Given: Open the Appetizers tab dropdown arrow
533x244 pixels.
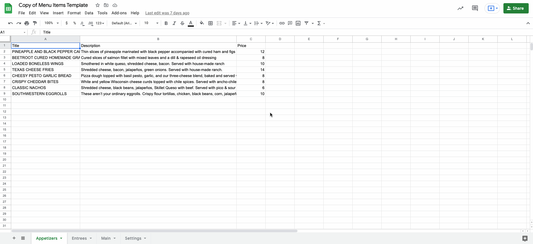Looking at the screenshot, I should point(61,238).
